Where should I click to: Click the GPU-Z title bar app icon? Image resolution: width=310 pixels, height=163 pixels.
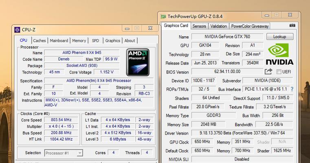click(163, 16)
